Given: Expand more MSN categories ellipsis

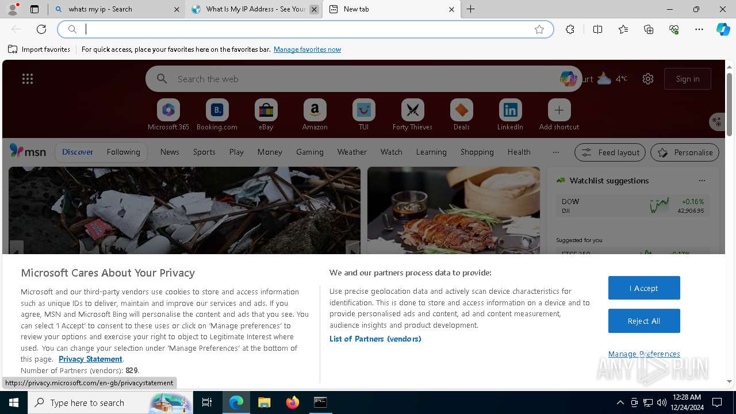Looking at the screenshot, I should pyautogui.click(x=555, y=152).
